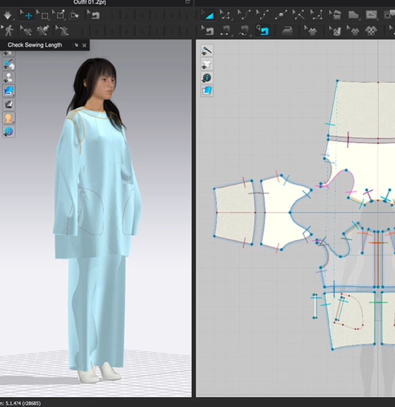The width and height of the screenshot is (395, 407).
Task: Choose the Edit Curvature tool
Action: 245,16
